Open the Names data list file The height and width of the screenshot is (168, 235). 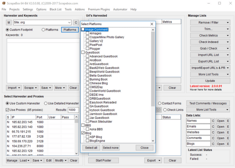(221, 121)
